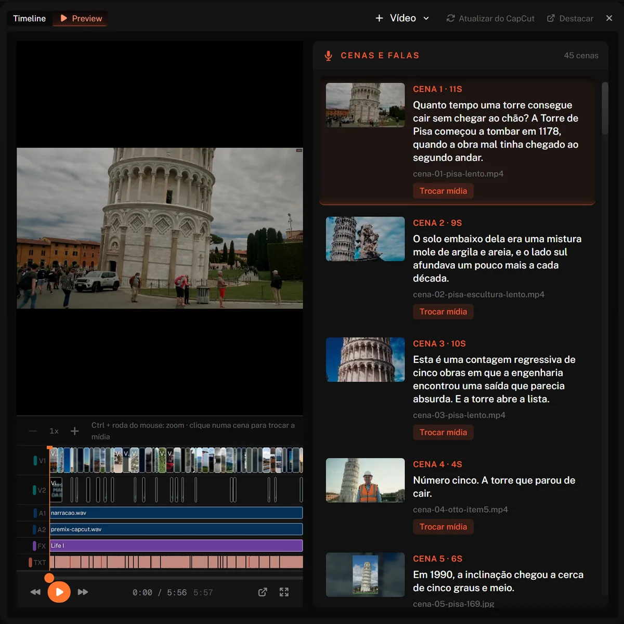Click the playback progress bar
The image size is (624, 624).
(x=176, y=578)
